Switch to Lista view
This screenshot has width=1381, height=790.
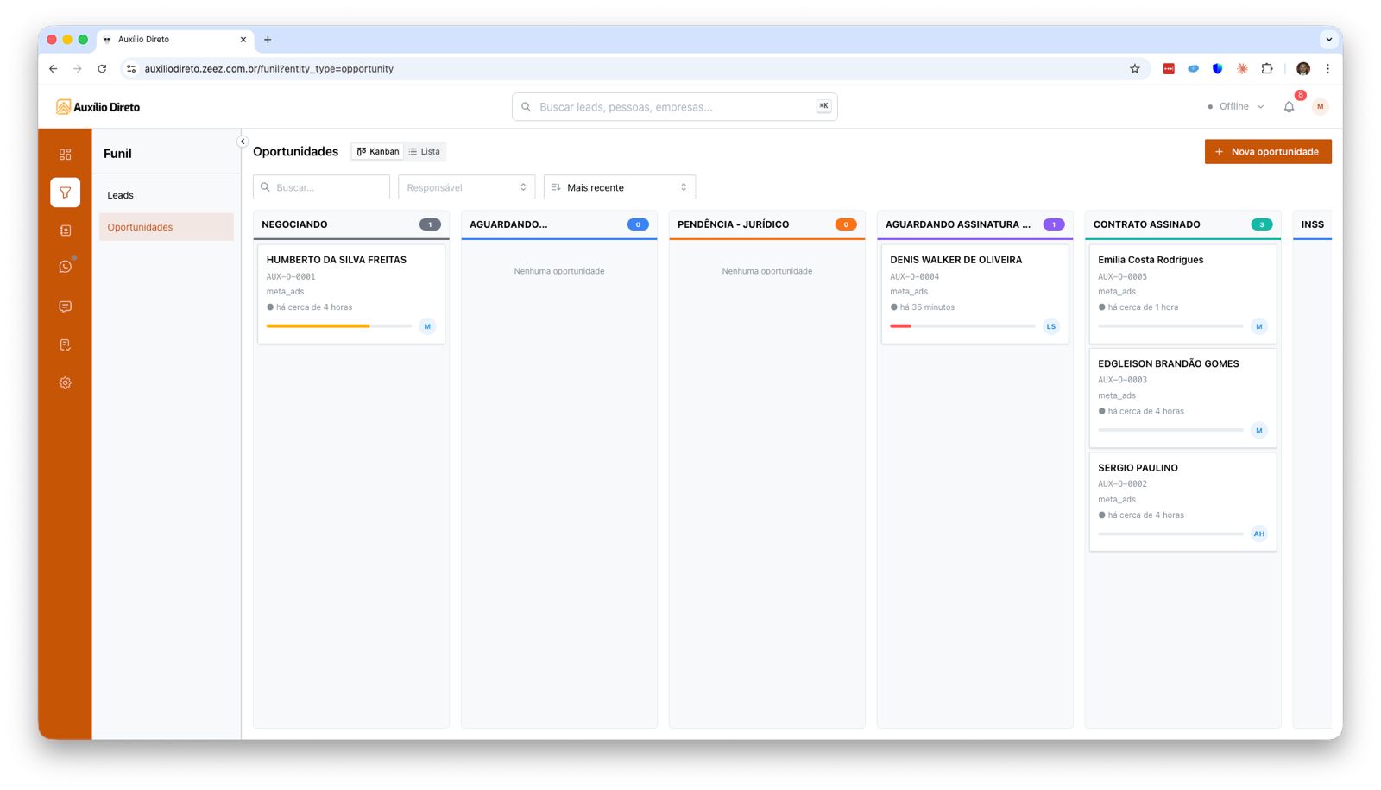point(425,152)
